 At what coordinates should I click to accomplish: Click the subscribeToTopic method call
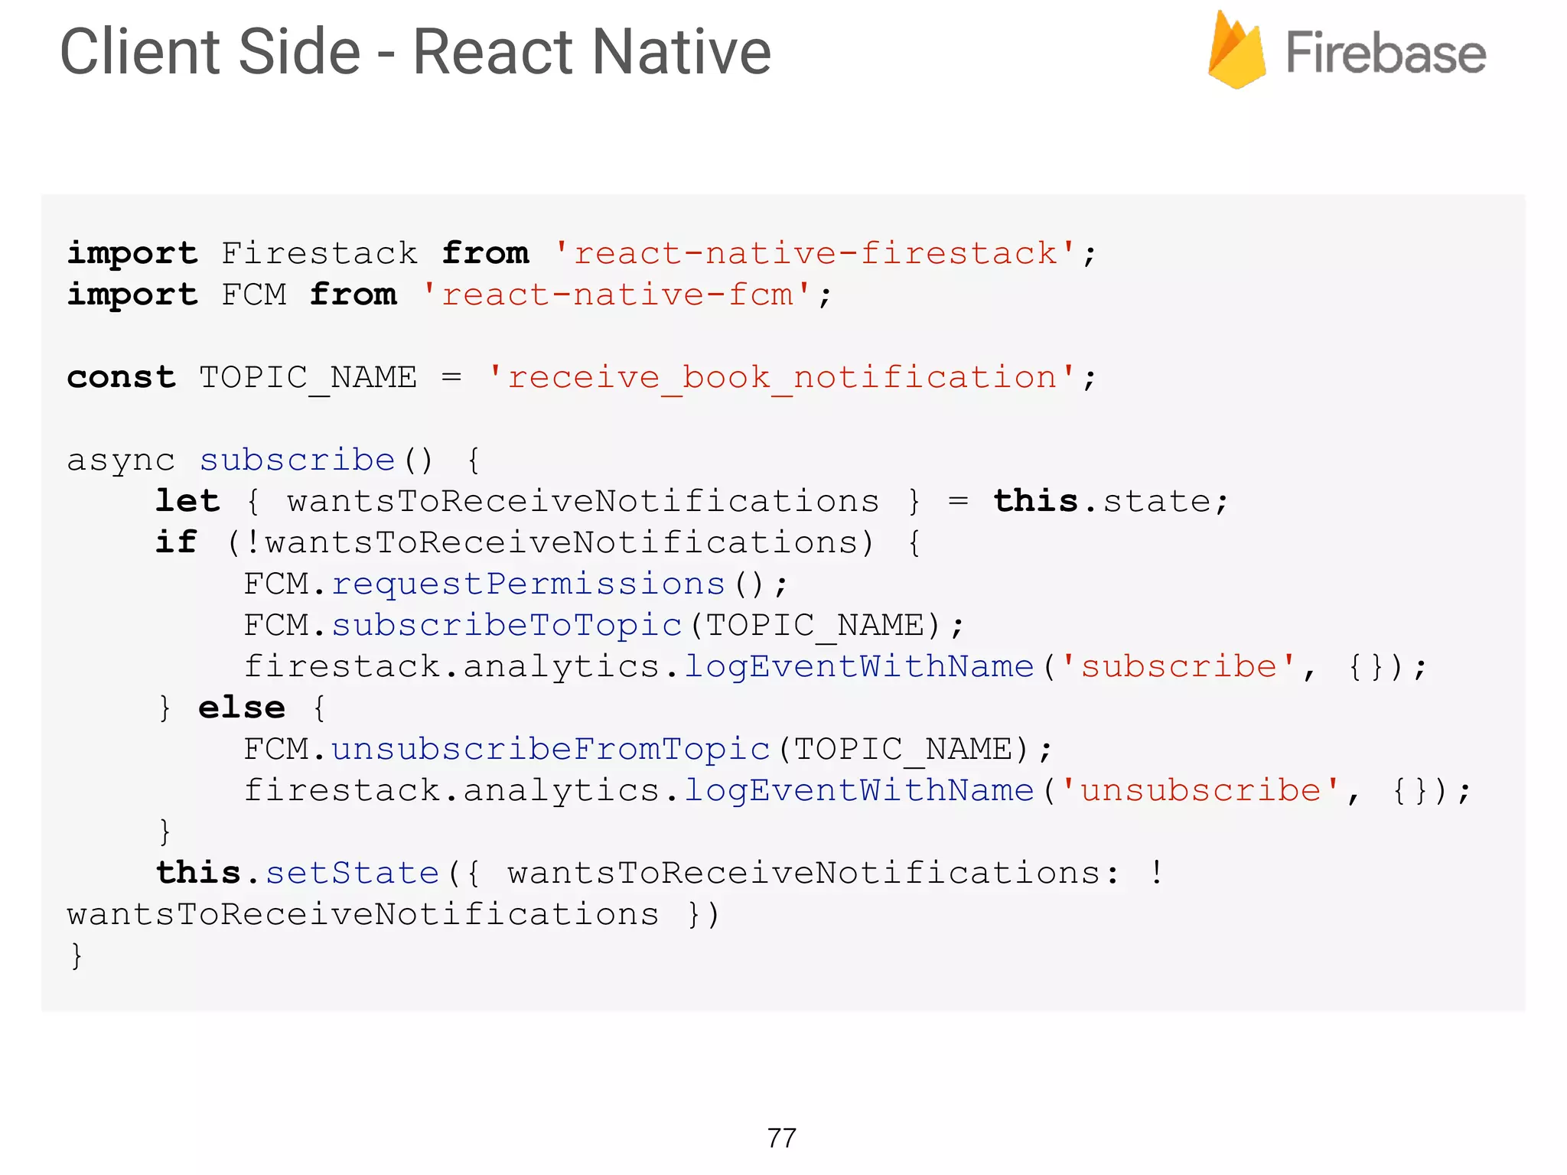[x=507, y=626]
